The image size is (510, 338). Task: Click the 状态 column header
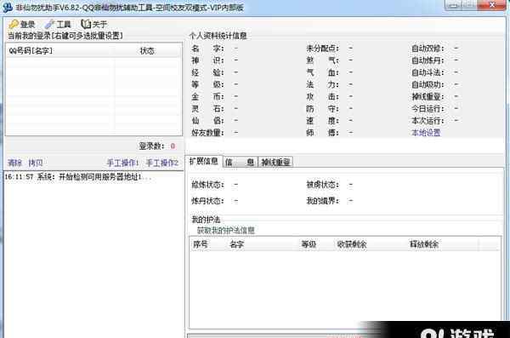pyautogui.click(x=148, y=51)
